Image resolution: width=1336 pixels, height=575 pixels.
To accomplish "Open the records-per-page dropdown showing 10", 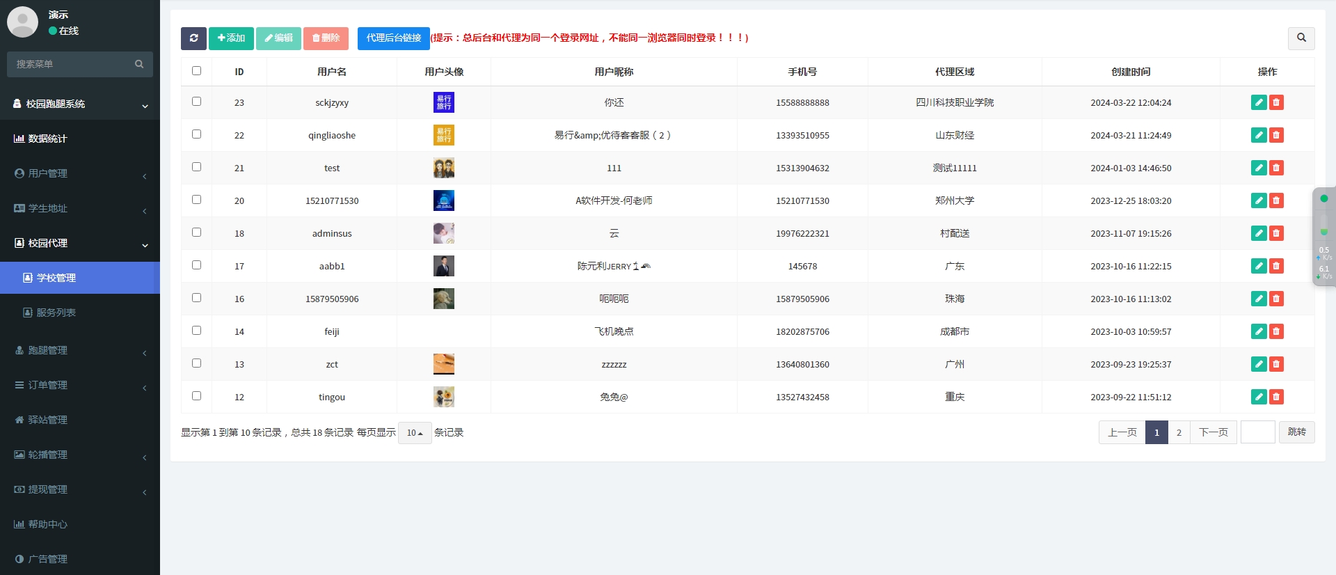I will [x=415, y=433].
